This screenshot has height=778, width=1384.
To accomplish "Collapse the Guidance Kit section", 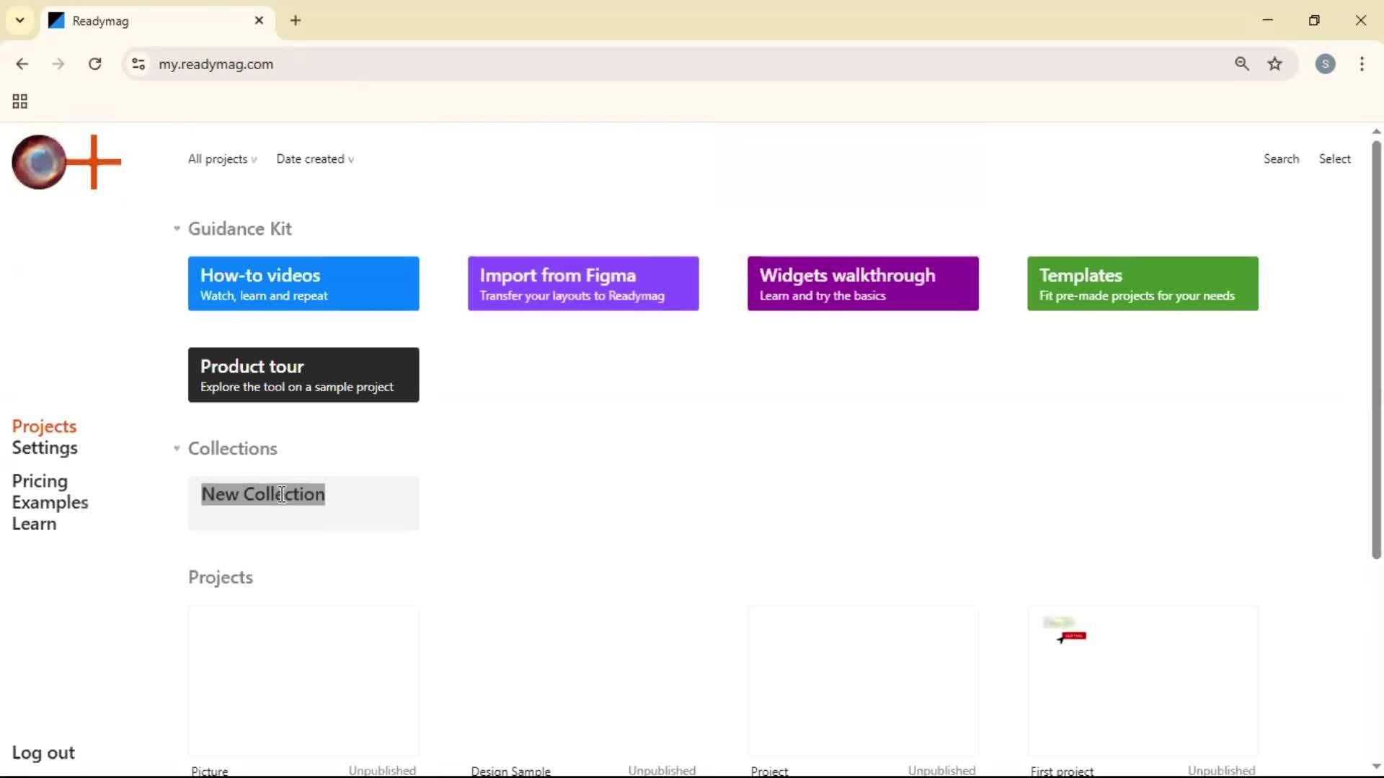I will click(x=175, y=228).
